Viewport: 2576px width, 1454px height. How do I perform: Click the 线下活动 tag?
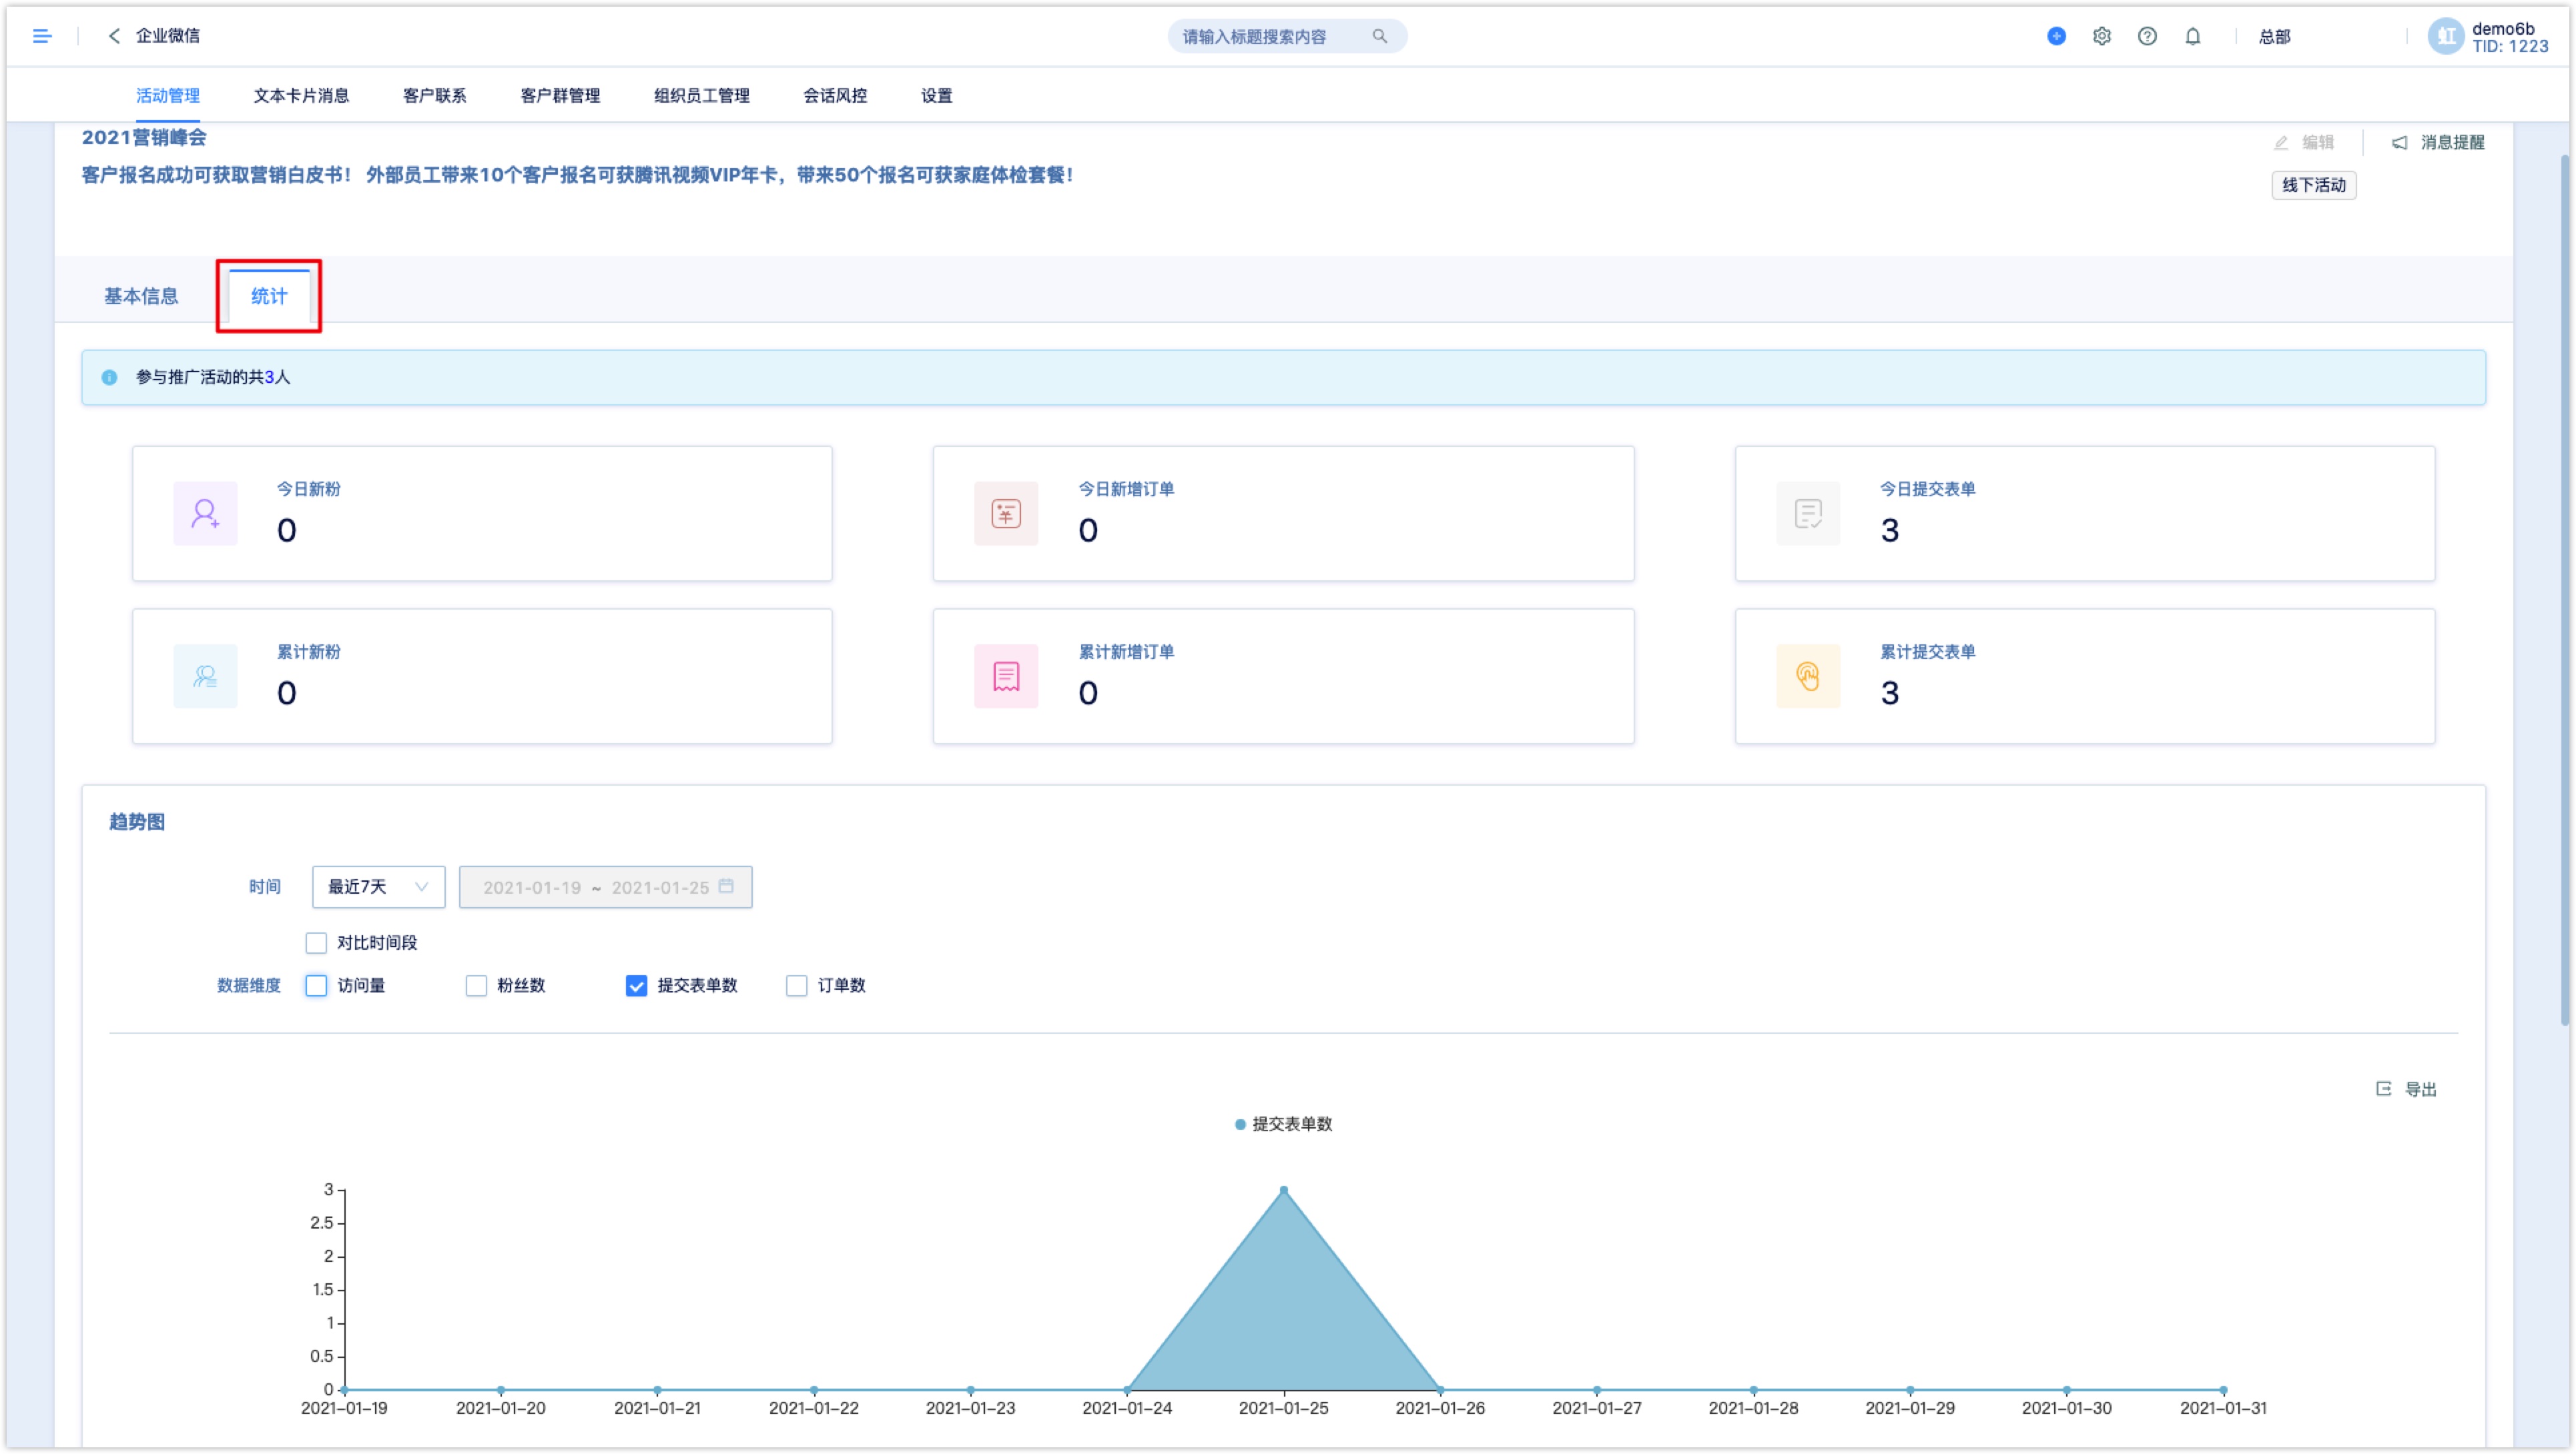click(x=2314, y=186)
